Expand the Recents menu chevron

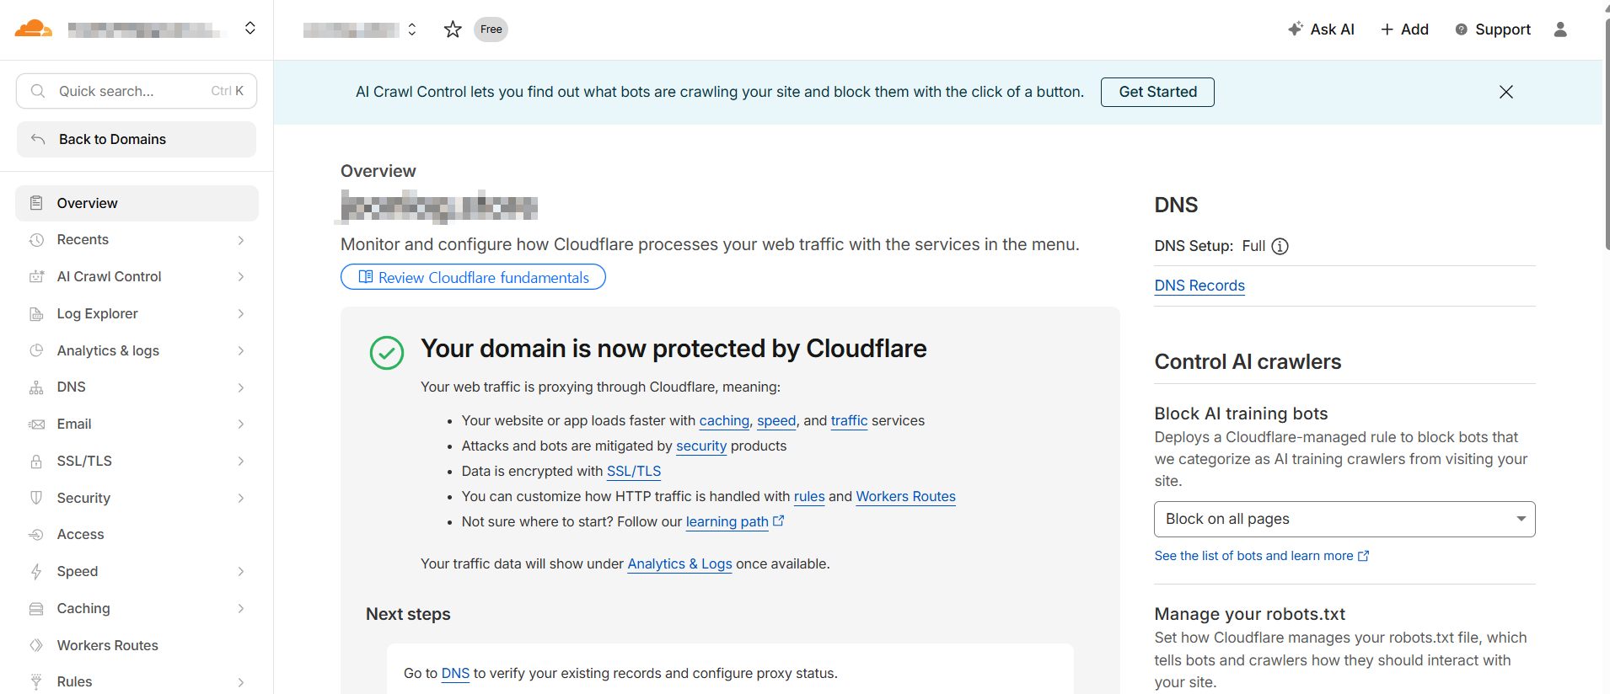coord(241,240)
